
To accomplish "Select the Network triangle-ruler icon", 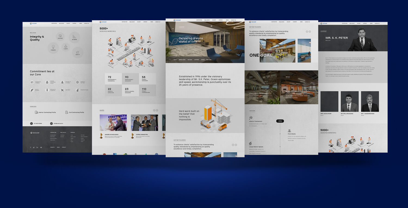I will click(x=74, y=38).
